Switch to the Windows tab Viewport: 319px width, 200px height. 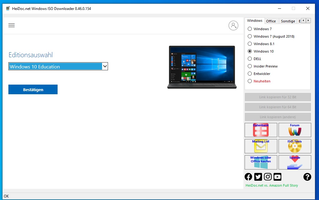pos(255,21)
